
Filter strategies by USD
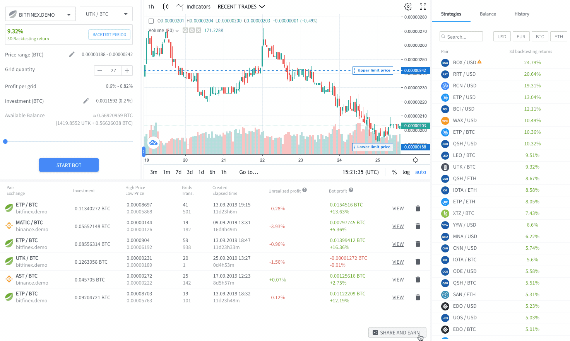[502, 36]
